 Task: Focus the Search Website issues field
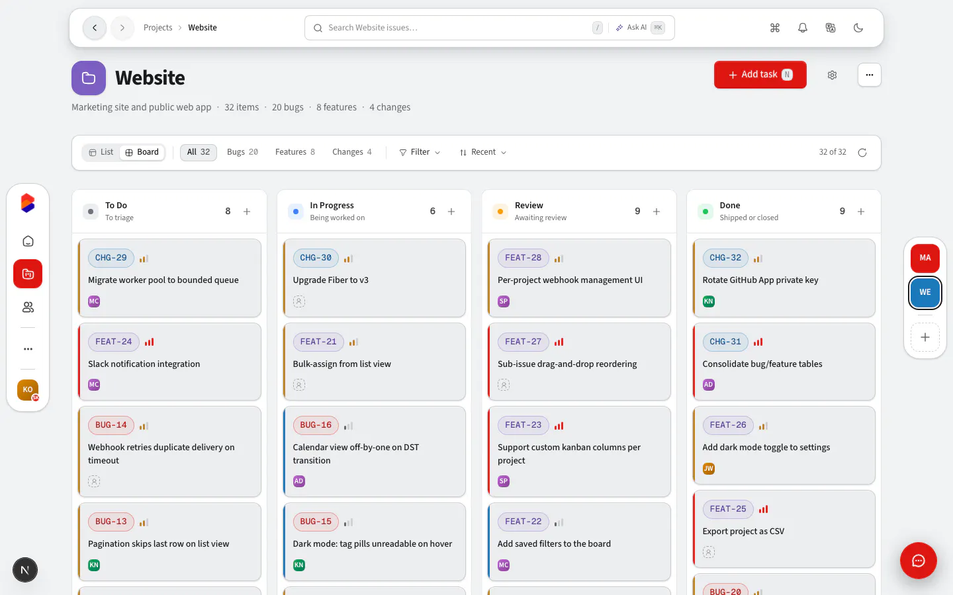[x=490, y=28]
